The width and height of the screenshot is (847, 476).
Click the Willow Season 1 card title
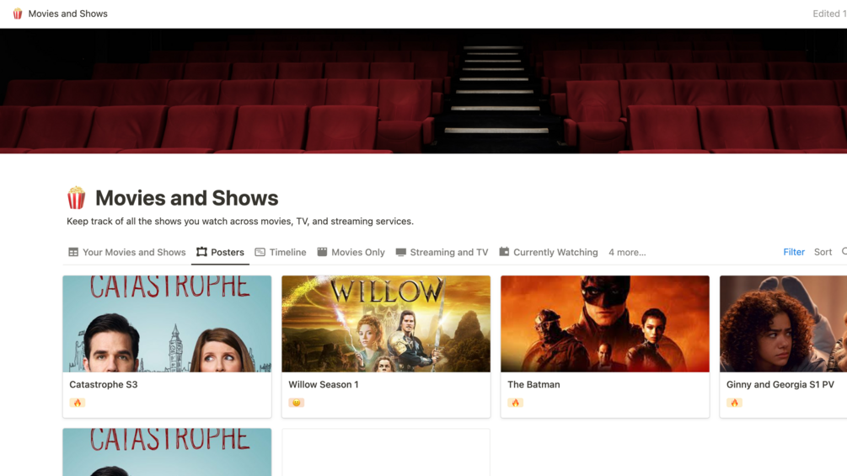(324, 384)
